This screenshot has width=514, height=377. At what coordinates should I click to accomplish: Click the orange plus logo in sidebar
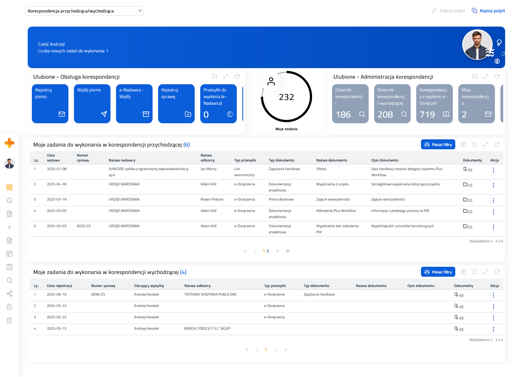(9, 143)
